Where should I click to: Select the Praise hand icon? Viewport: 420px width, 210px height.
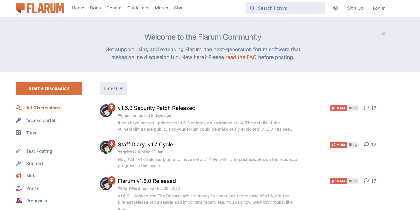tap(18, 188)
